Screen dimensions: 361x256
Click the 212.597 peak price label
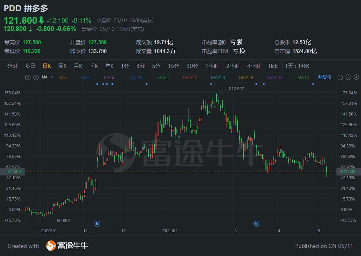[236, 89]
